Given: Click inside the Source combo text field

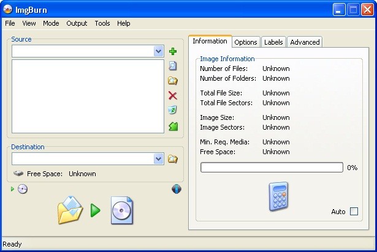Looking at the screenshot, I should (x=83, y=51).
